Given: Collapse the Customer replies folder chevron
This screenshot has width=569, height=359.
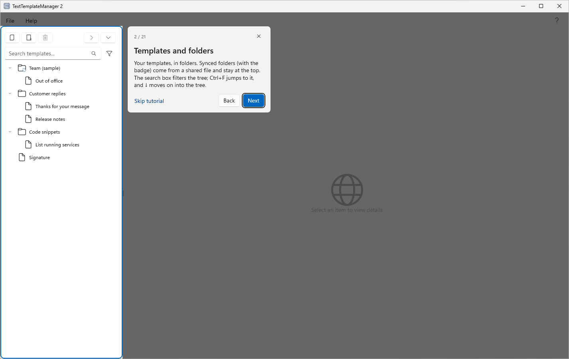Looking at the screenshot, I should tap(10, 94).
